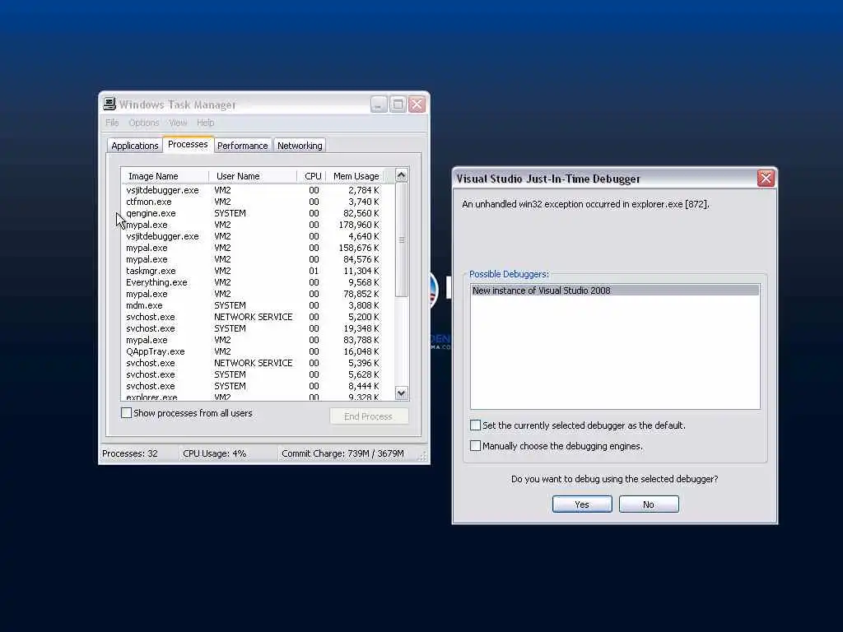Close the Just-In-Time Debugger dialog
This screenshot has height=632, width=843.
(x=766, y=179)
